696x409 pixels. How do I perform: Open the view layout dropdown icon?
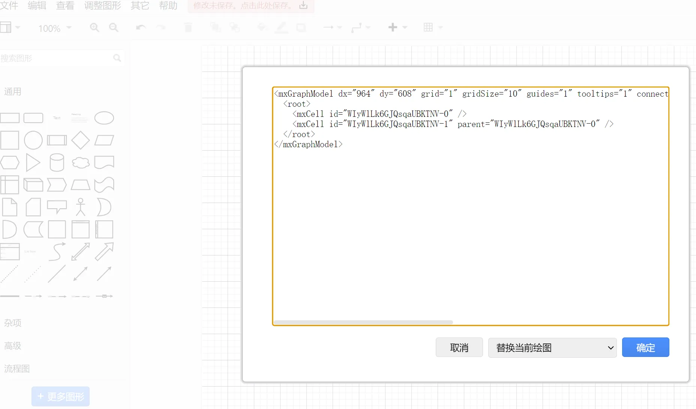(x=10, y=27)
